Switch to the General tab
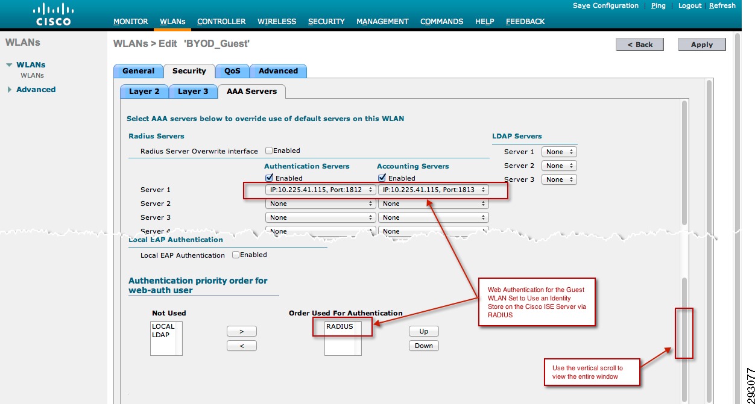The width and height of the screenshot is (755, 404). pos(138,71)
